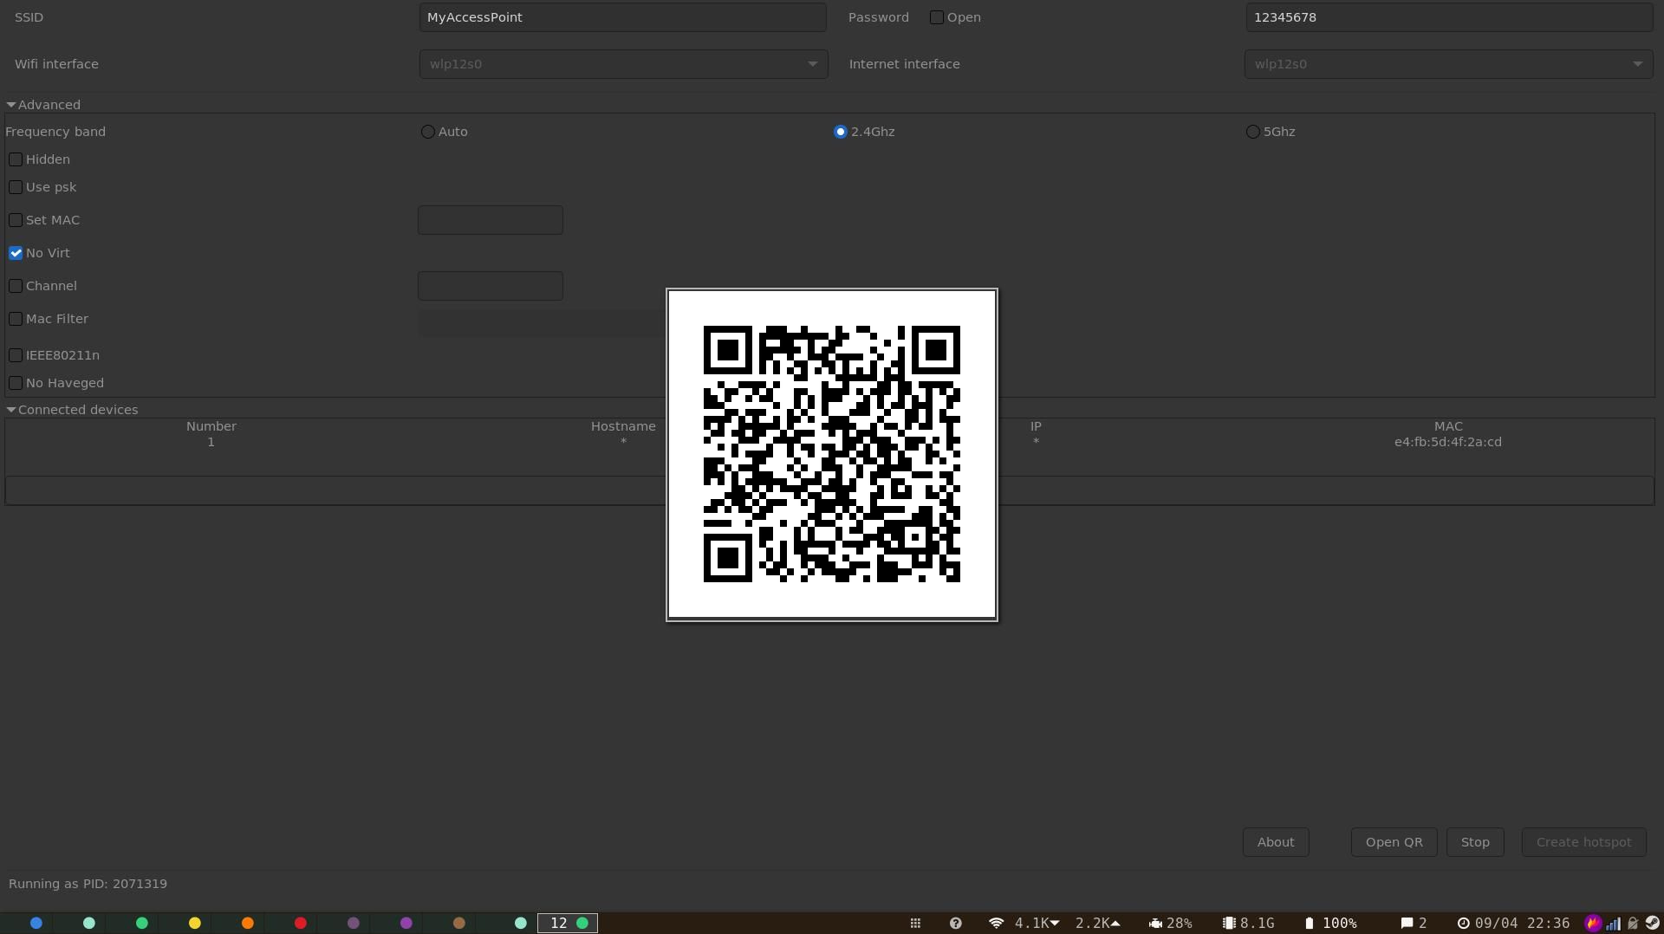The image size is (1664, 934).
Task: Open the Wifi interface dropdown
Action: pos(622,63)
